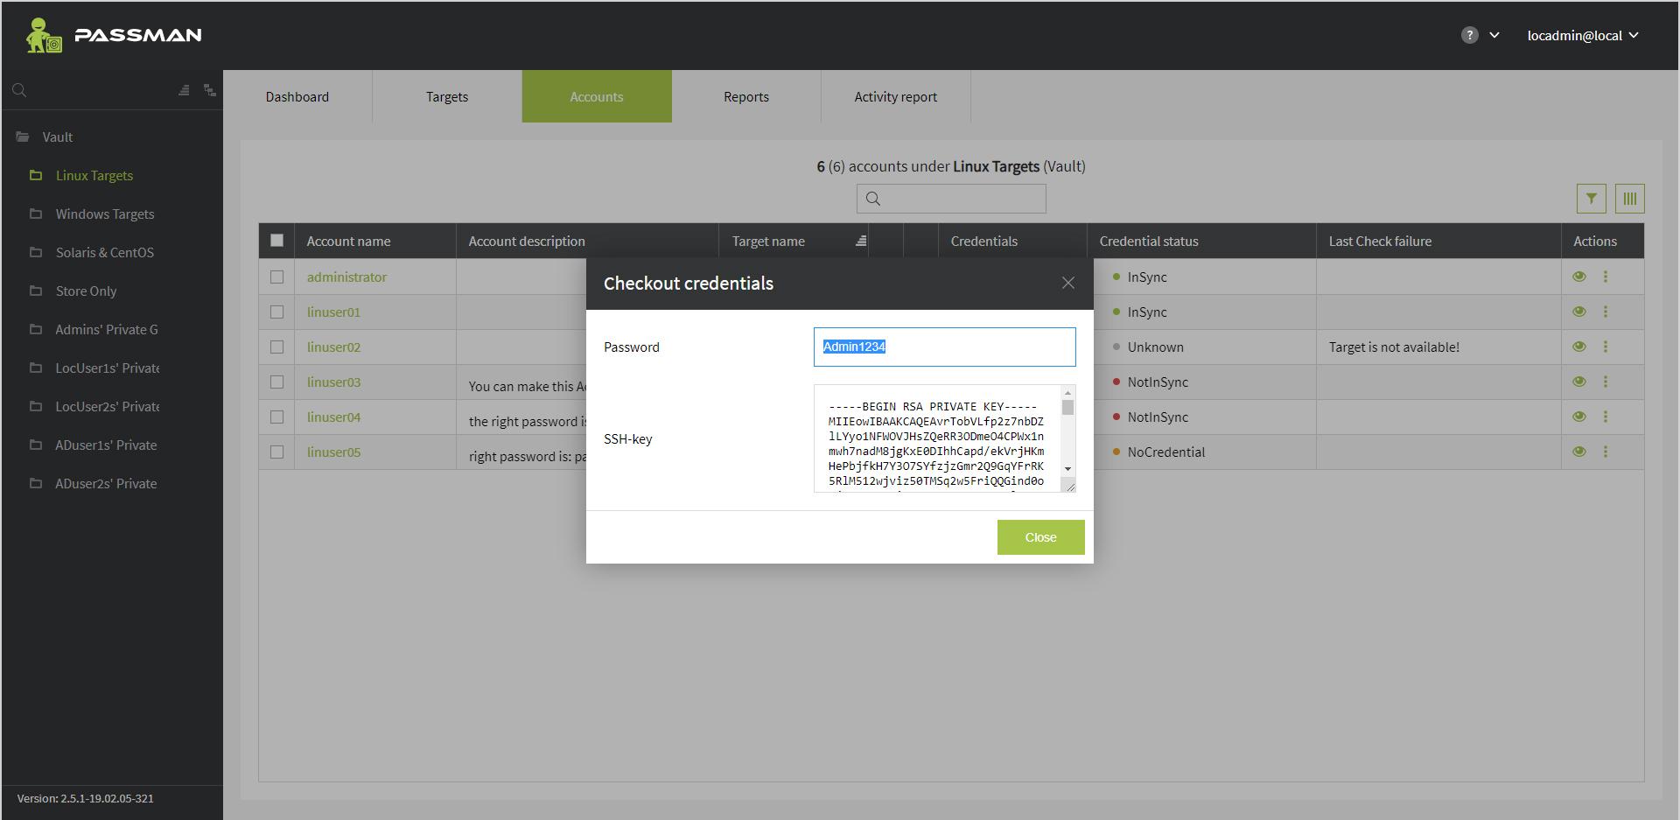Click the Password field in dialog
The height and width of the screenshot is (820, 1680).
coord(944,347)
